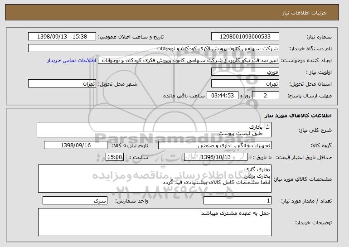
Task: Click the label ایجاد کننده درخواست
Action: tap(306, 60)
